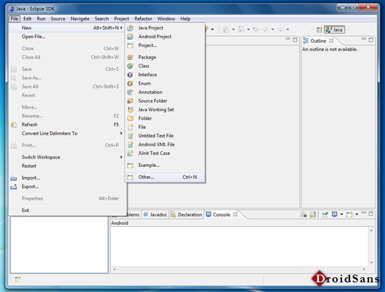The height and width of the screenshot is (292, 385).
Task: Open the Project menu
Action: coord(121,19)
